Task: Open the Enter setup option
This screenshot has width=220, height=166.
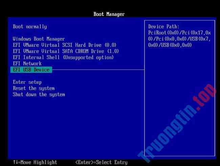Action: (27, 82)
